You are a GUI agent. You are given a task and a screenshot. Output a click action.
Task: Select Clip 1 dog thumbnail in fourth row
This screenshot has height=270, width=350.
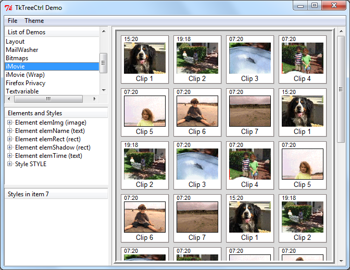(x=250, y=217)
